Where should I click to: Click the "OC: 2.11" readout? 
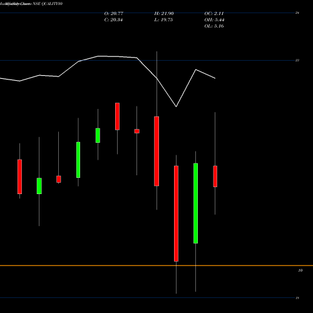click(214, 14)
